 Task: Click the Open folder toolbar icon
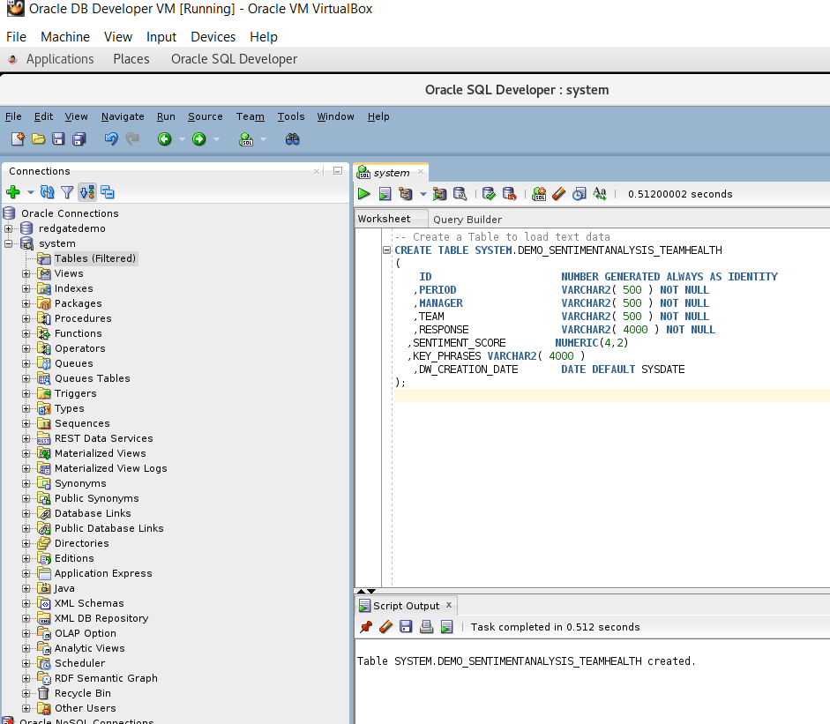[x=38, y=139]
